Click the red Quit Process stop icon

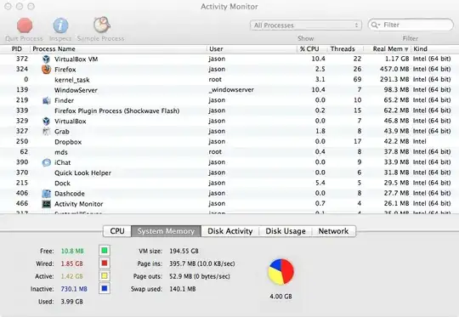pyautogui.click(x=25, y=25)
